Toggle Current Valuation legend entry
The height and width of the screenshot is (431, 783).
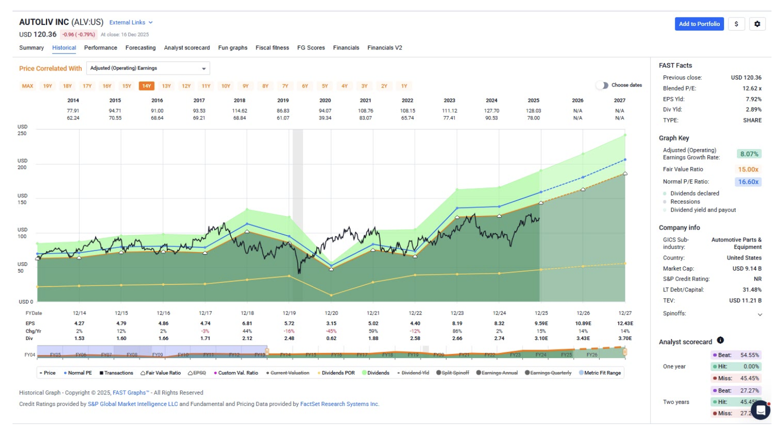tap(288, 373)
